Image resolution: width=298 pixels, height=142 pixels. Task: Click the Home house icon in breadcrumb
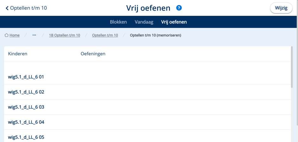tap(6, 35)
